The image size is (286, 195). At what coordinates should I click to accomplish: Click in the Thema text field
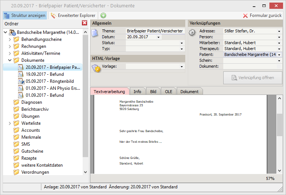click(155, 31)
